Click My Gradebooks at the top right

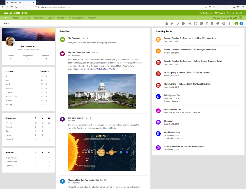(206, 13)
